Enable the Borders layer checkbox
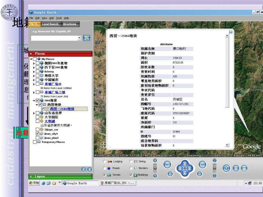263x197 pixels. pos(131,168)
